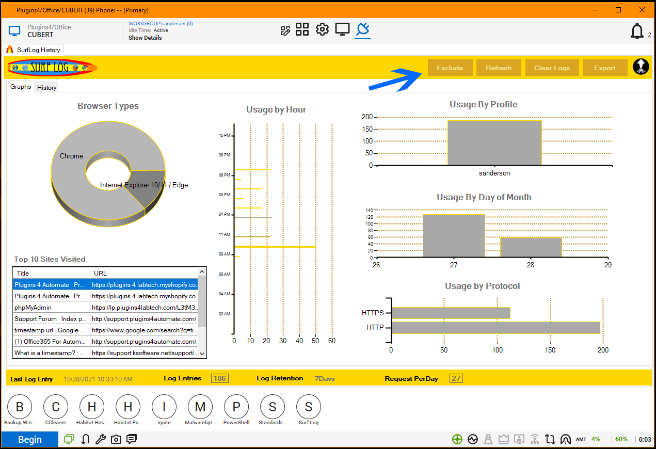Launch the PowerShell plugin circle
Screen dimensions: 656x449
[x=236, y=407]
